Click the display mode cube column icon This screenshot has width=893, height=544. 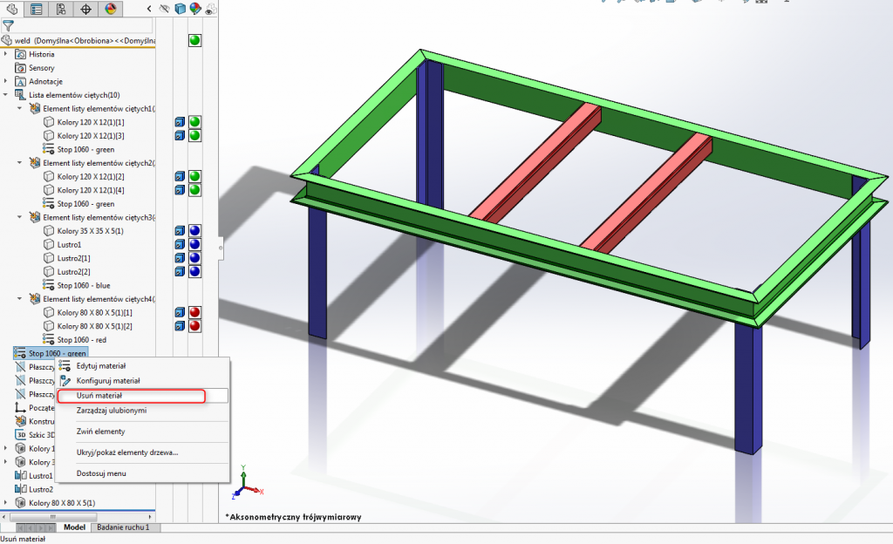[180, 10]
